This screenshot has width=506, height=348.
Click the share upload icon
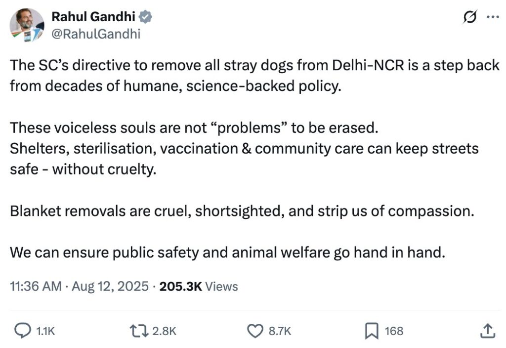(487, 331)
